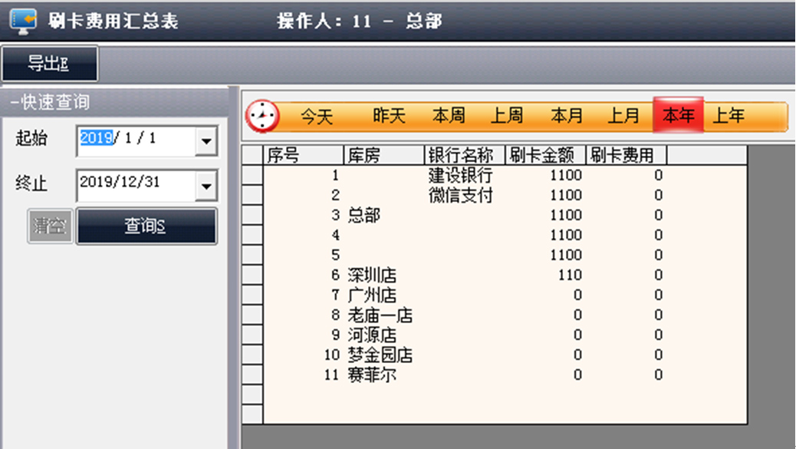The image size is (796, 449).
Task: Click the clock icon beside 今天
Action: [x=262, y=117]
